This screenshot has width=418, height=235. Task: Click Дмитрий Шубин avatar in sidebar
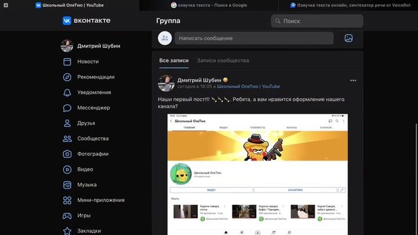click(67, 46)
